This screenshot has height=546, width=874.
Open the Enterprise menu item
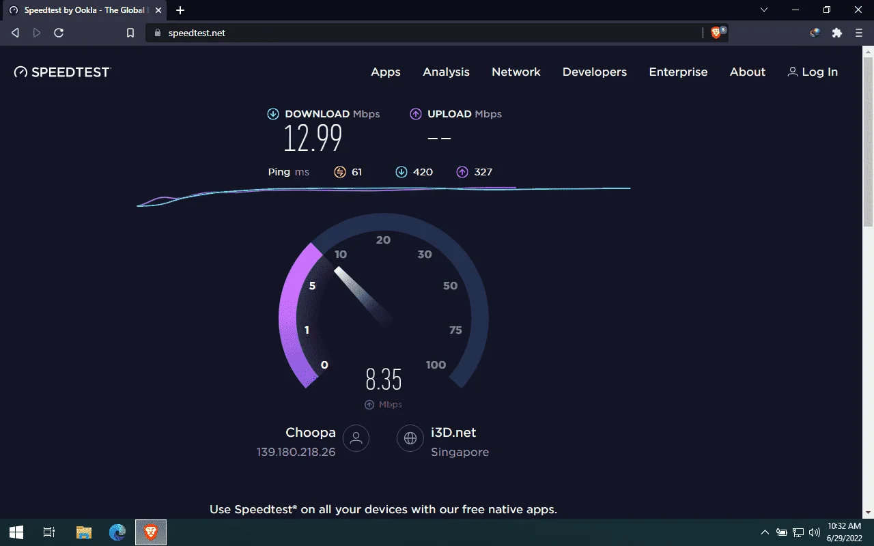[678, 72]
